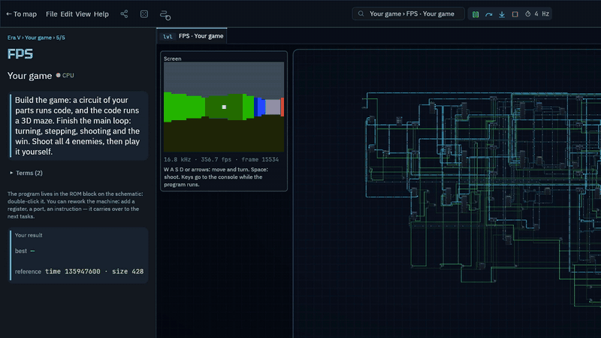Select the FPS · Your game tab

click(192, 36)
